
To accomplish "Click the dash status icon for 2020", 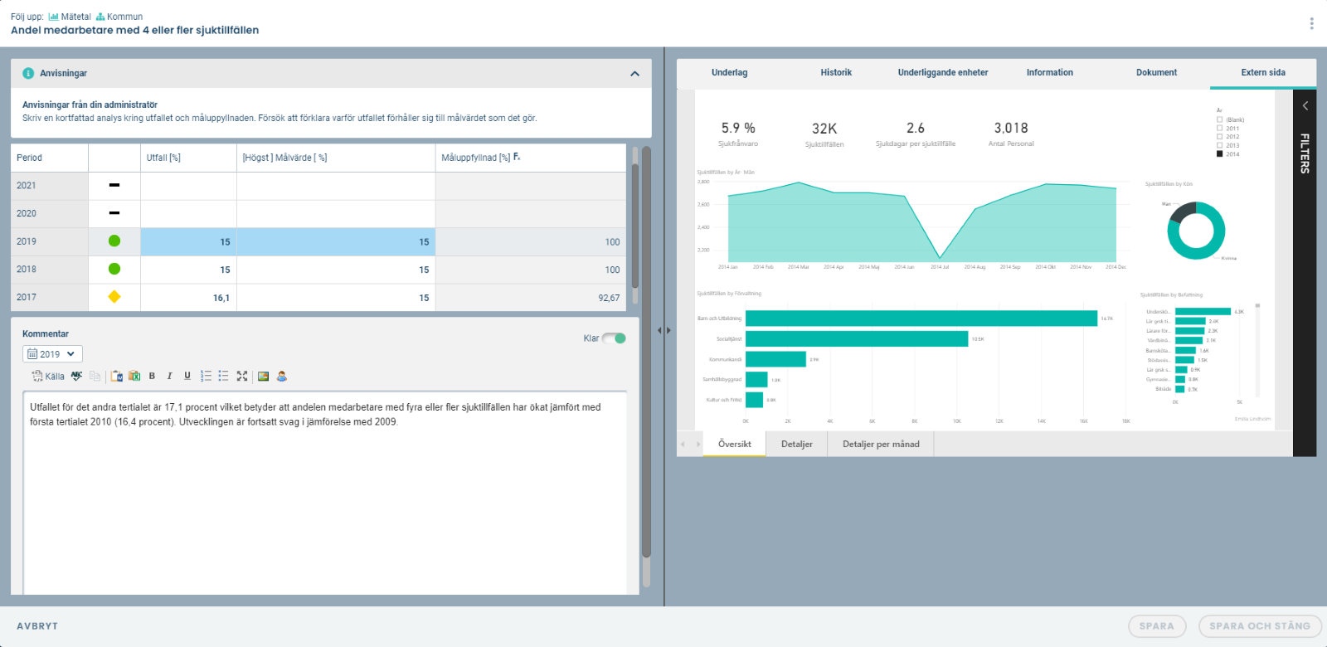I will point(114,213).
